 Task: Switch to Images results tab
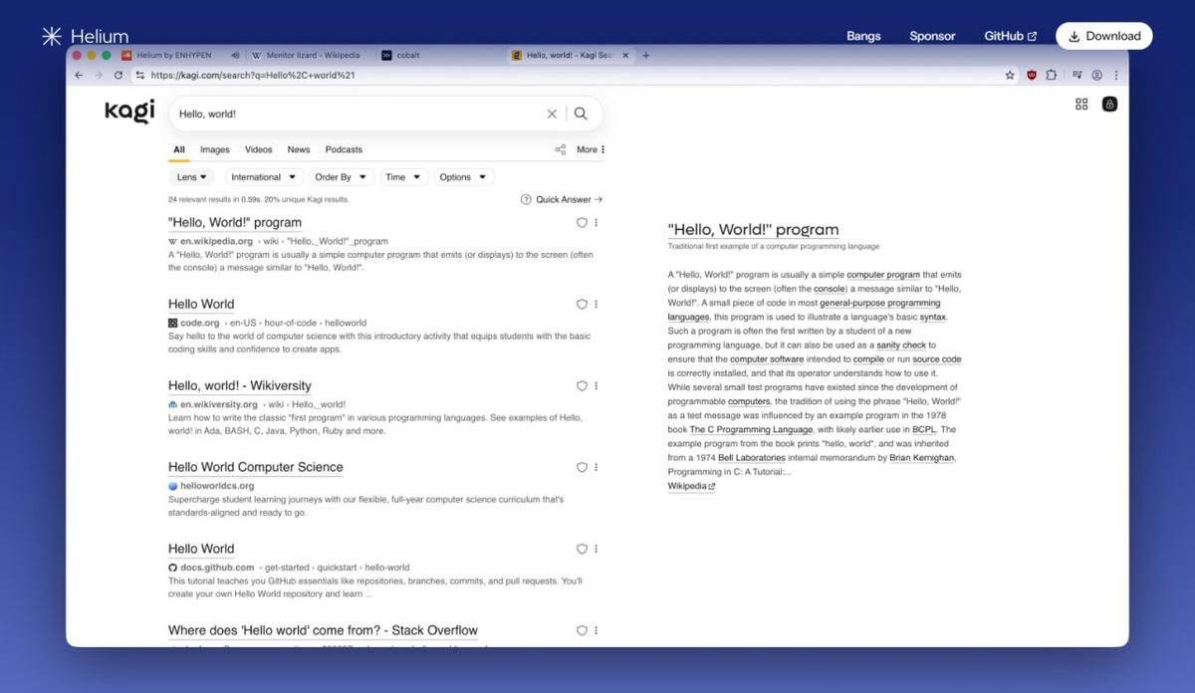pyautogui.click(x=215, y=149)
